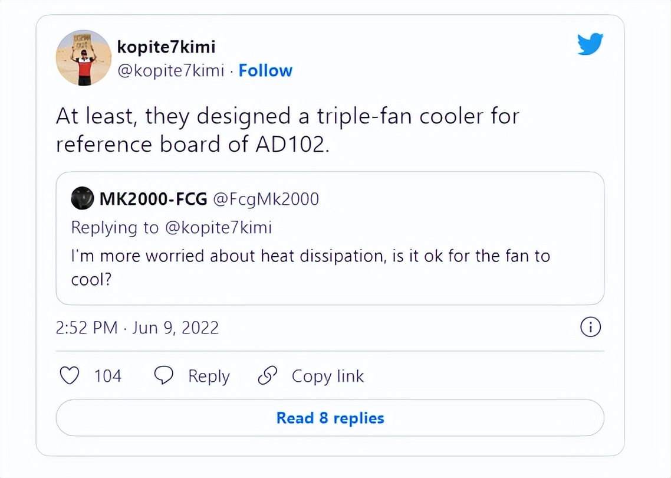Click the Twitter bird logo
This screenshot has height=478, width=671.
[x=590, y=43]
